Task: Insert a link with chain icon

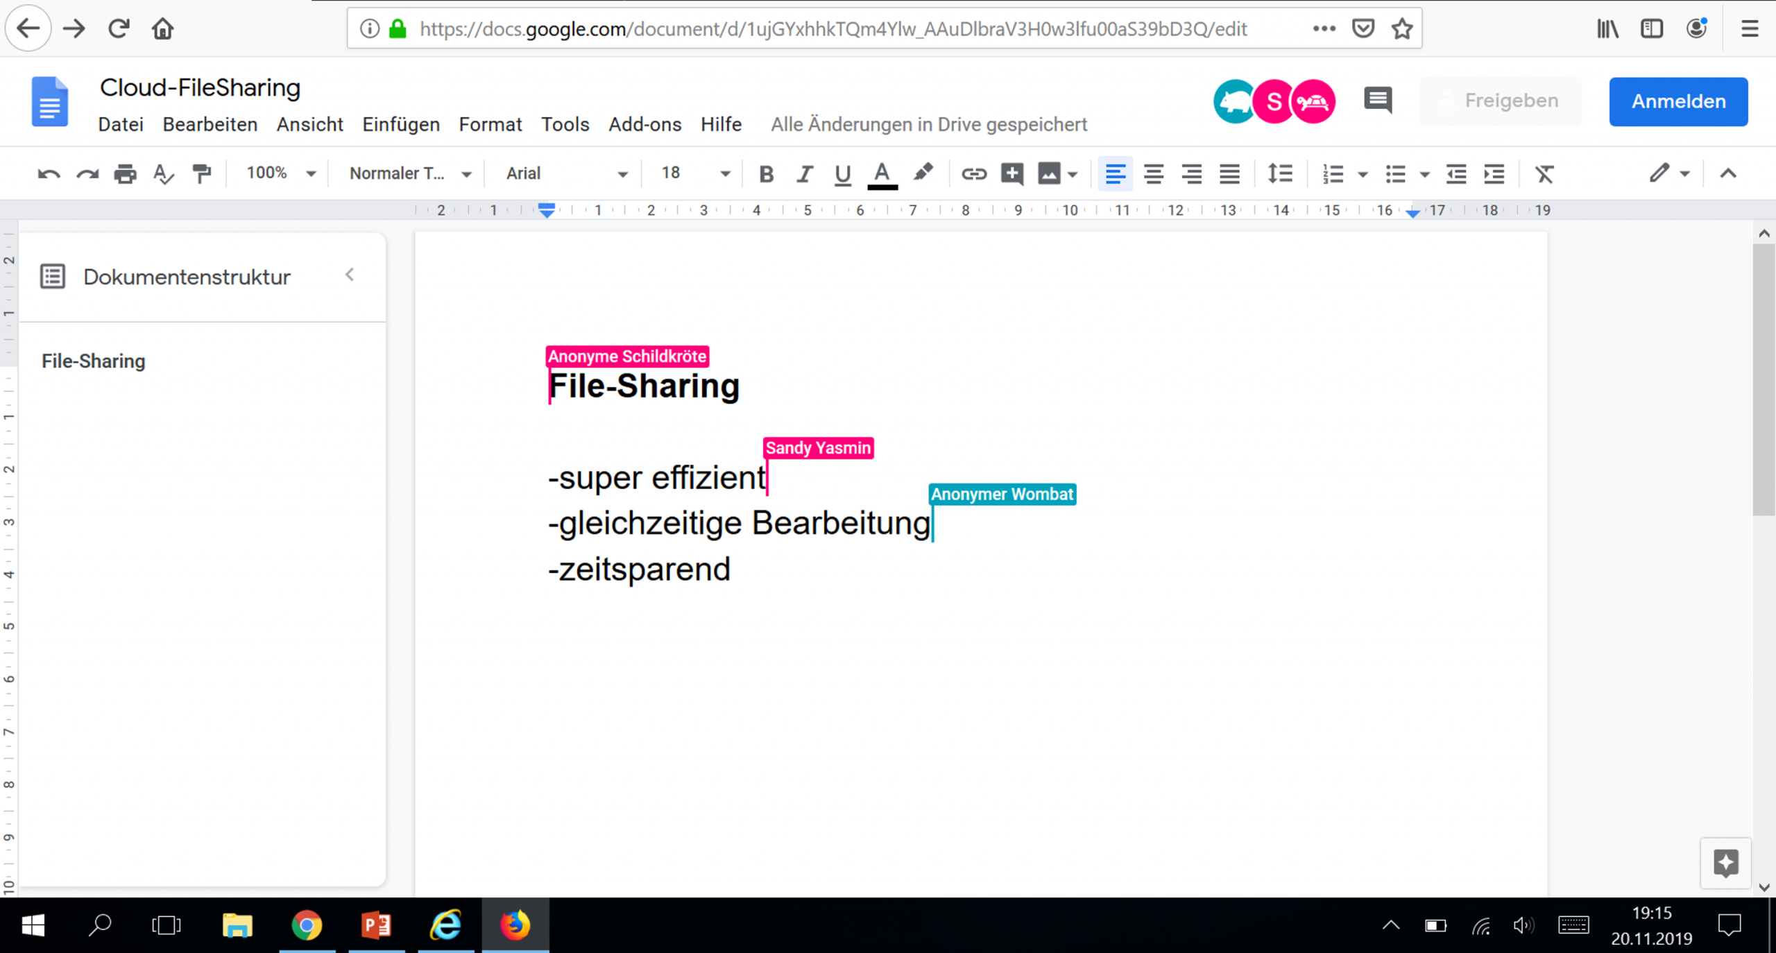Action: click(x=973, y=173)
